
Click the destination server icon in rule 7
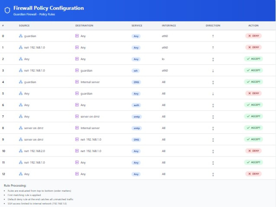(77, 116)
